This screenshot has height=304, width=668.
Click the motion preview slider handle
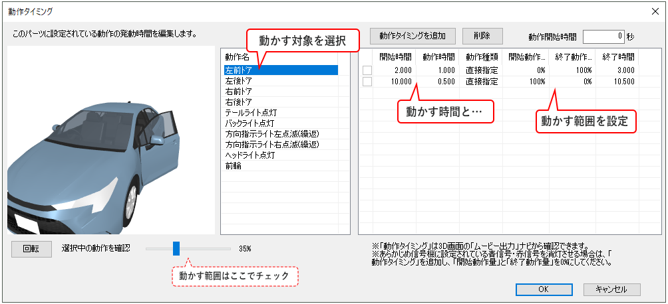click(x=176, y=248)
